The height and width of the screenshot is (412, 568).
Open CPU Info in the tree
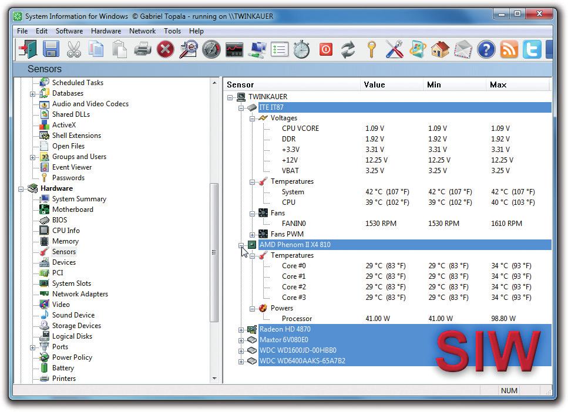point(66,231)
